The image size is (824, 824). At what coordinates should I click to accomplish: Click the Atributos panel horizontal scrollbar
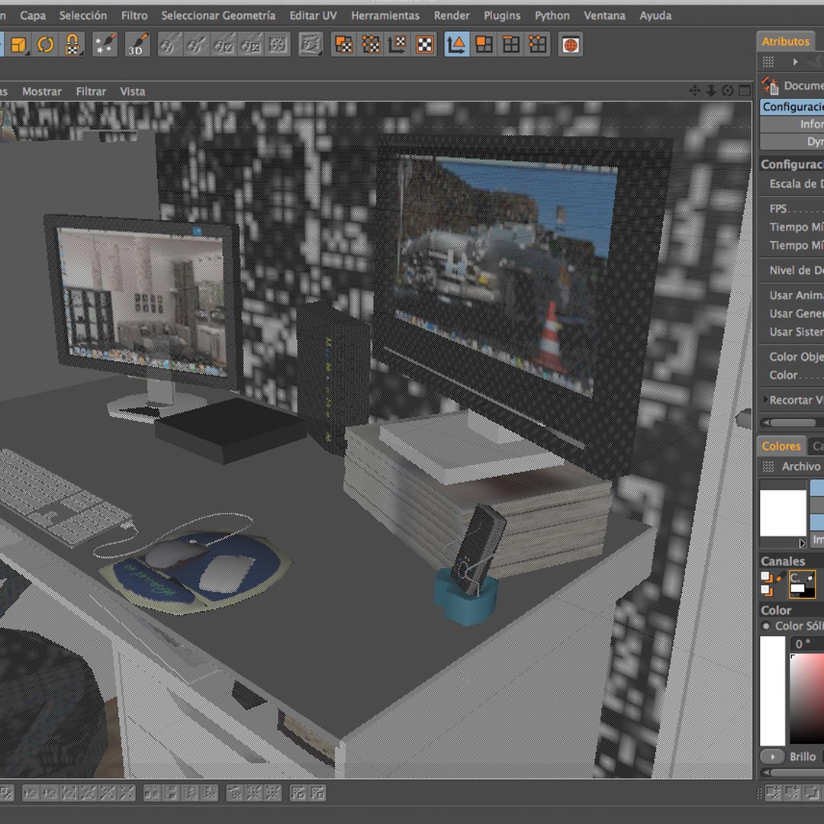coord(792,423)
